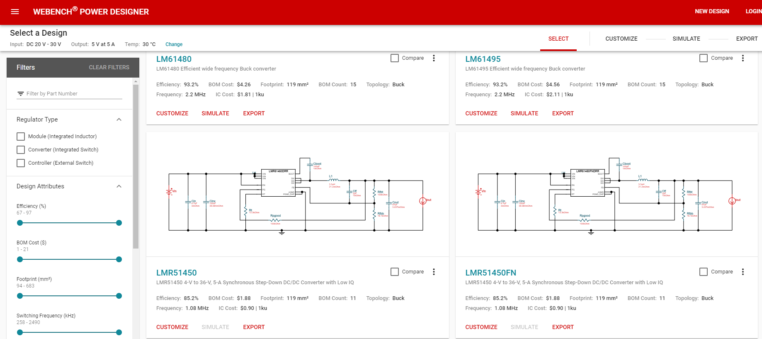Click CUSTOMIZE for LM61495
This screenshot has width=762, height=339.
(481, 113)
